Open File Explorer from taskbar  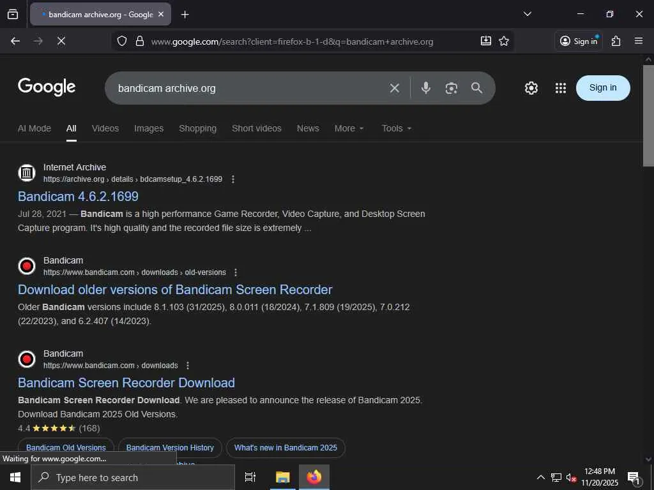282,477
